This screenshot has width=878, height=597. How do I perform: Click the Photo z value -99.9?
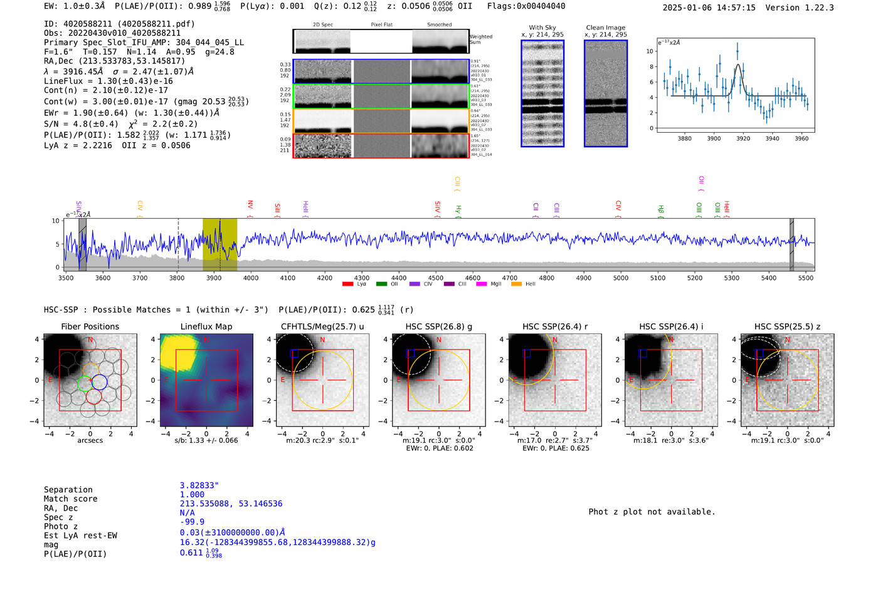coord(192,522)
